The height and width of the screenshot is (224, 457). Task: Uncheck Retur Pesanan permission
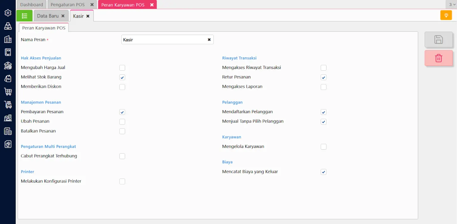tap(324, 77)
